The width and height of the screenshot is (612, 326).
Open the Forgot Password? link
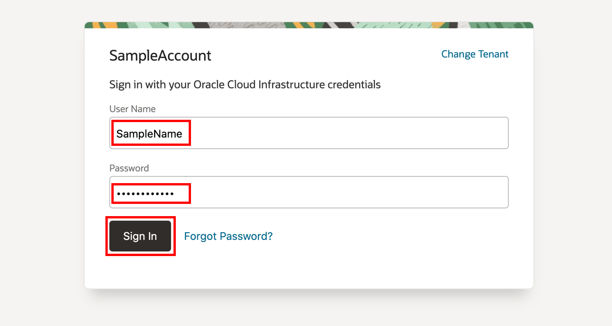pyautogui.click(x=228, y=236)
